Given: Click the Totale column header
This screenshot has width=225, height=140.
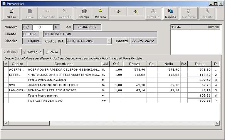Looking at the screenshot, I should [x=200, y=64].
